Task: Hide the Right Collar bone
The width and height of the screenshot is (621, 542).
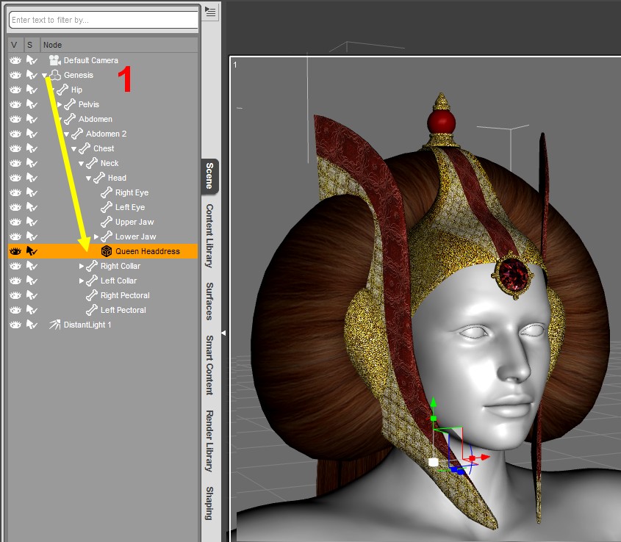Action: pyautogui.click(x=15, y=266)
